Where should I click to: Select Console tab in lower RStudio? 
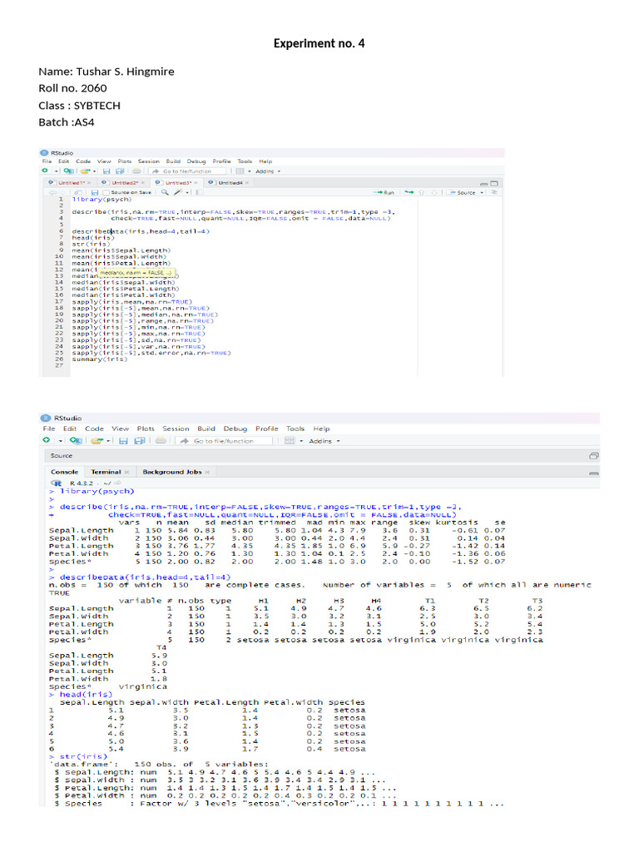[x=65, y=473]
